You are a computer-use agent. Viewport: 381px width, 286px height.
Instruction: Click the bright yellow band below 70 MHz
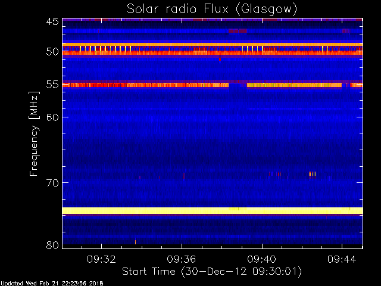point(213,210)
